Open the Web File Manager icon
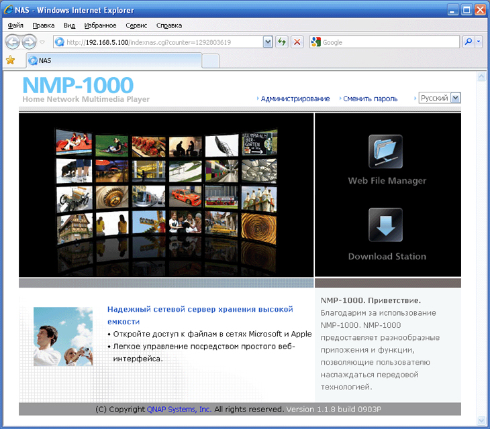Viewport: 490px width, 429px height. tap(385, 151)
